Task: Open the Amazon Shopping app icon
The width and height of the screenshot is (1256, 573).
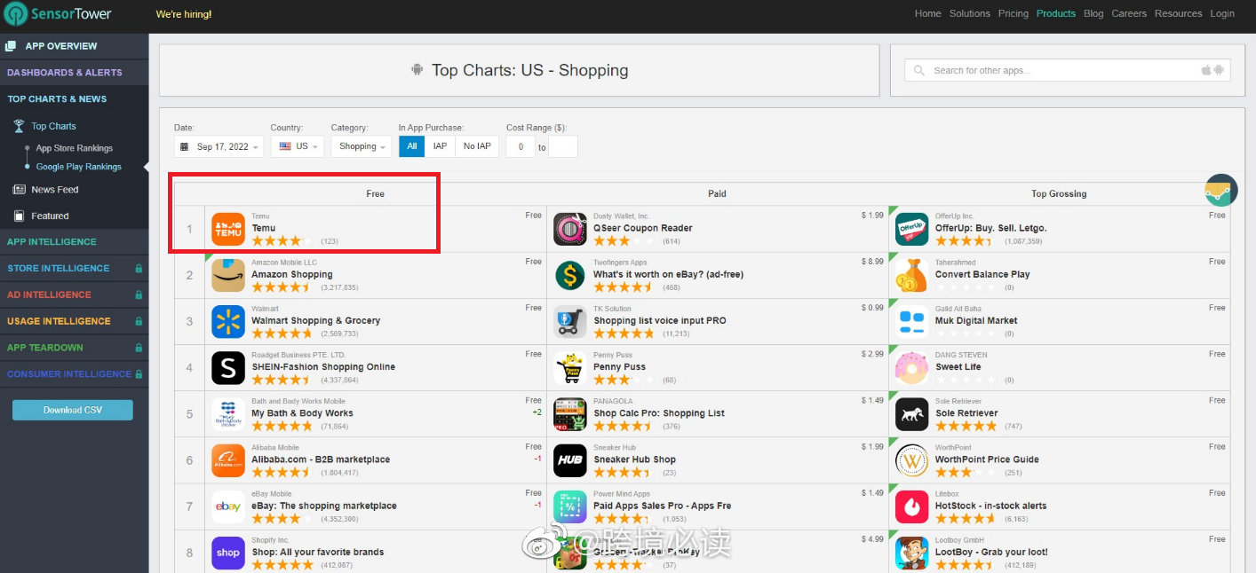Action: (x=228, y=275)
